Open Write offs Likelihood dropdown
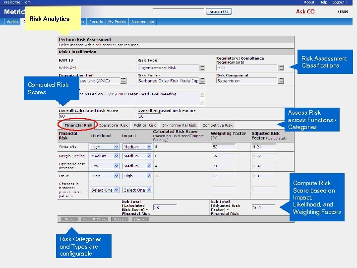 coord(105,147)
